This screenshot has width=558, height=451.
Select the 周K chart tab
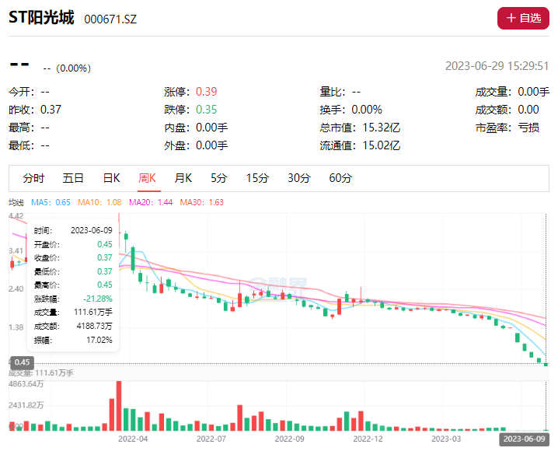(x=148, y=178)
